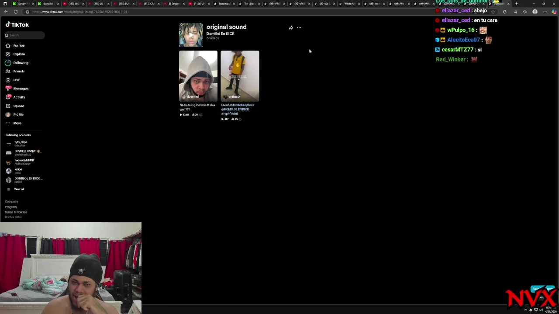Click chat user AlecitoEcu07
Viewport: 559px width, 314px height.
click(463, 40)
